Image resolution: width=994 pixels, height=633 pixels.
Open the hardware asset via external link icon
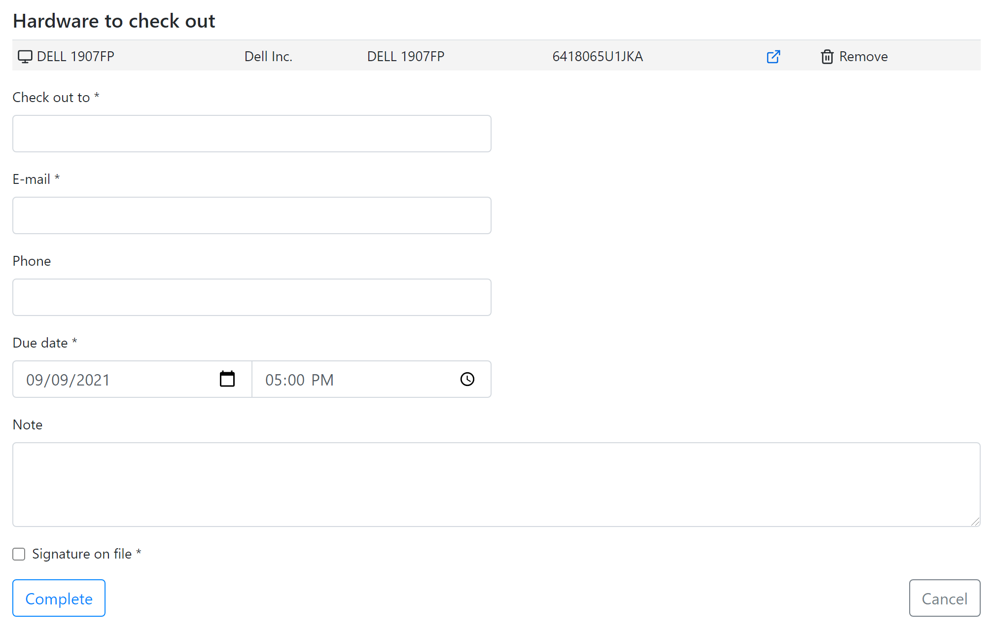(x=773, y=57)
